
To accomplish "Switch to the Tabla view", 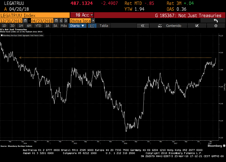I will [104, 26].
